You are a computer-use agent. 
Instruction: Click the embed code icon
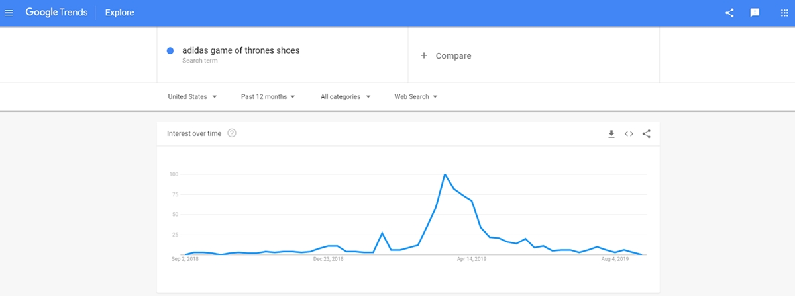point(629,134)
